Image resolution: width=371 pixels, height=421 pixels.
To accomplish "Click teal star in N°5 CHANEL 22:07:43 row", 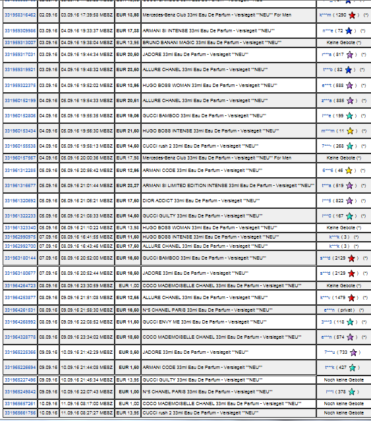I will pyautogui.click(x=351, y=392).
